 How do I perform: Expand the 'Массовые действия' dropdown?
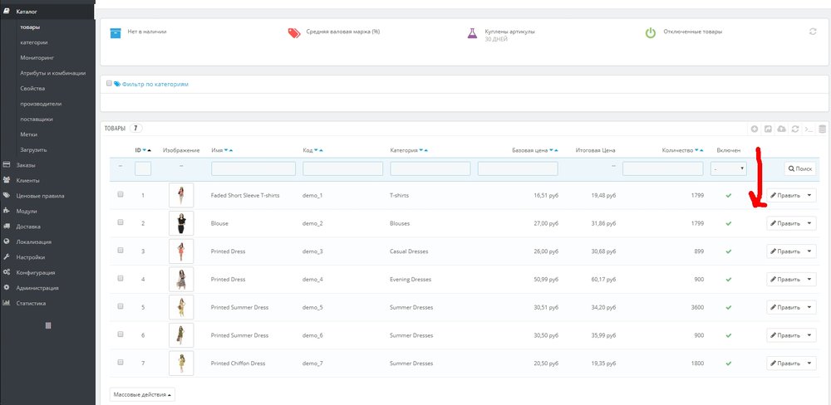tap(142, 393)
